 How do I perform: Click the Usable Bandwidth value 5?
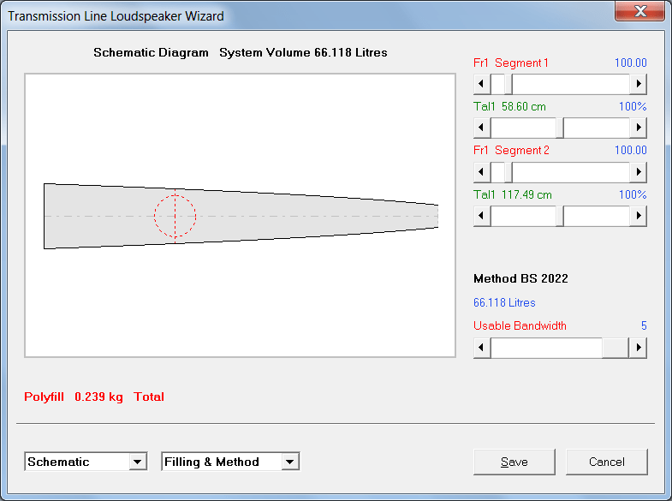(644, 325)
